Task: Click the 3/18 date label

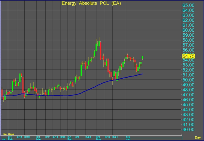Action: pos(56,137)
